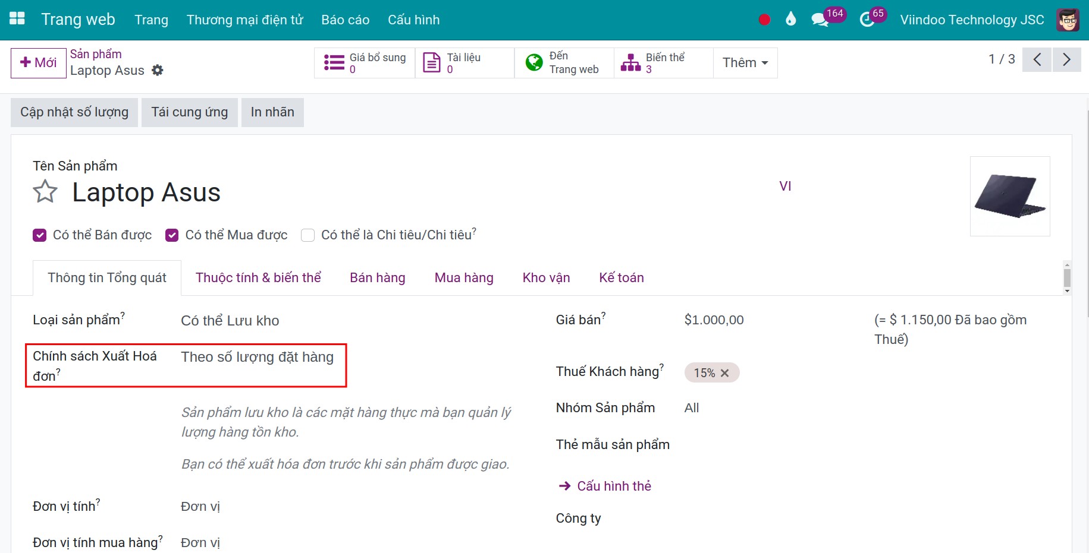Go to next record arrow
The height and width of the screenshot is (553, 1089).
point(1066,59)
